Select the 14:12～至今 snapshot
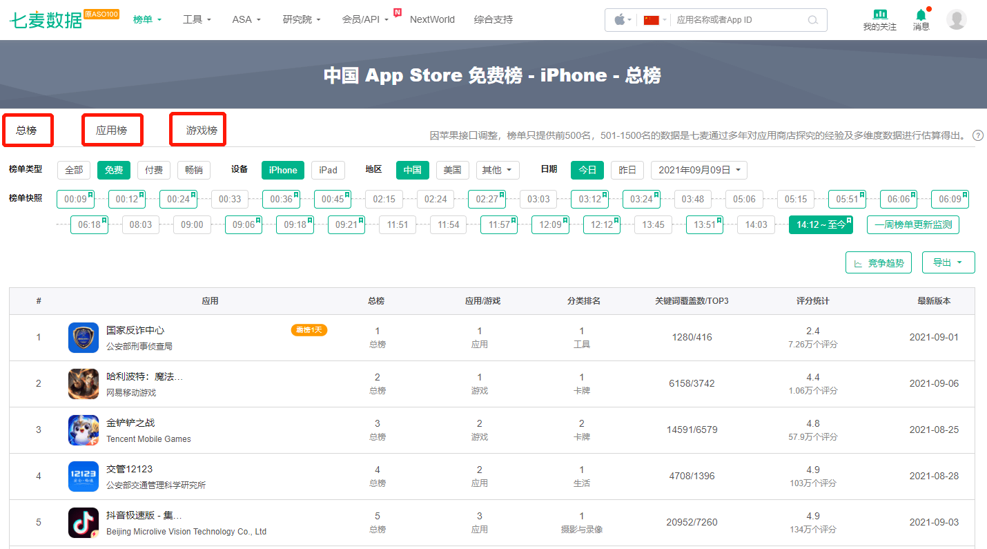Screen dimensions: 987x549 (821, 225)
